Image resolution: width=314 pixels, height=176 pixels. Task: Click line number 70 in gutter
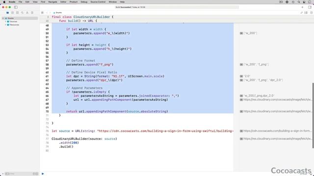click(x=47, y=111)
